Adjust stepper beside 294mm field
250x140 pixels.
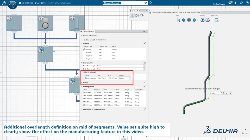(223, 93)
